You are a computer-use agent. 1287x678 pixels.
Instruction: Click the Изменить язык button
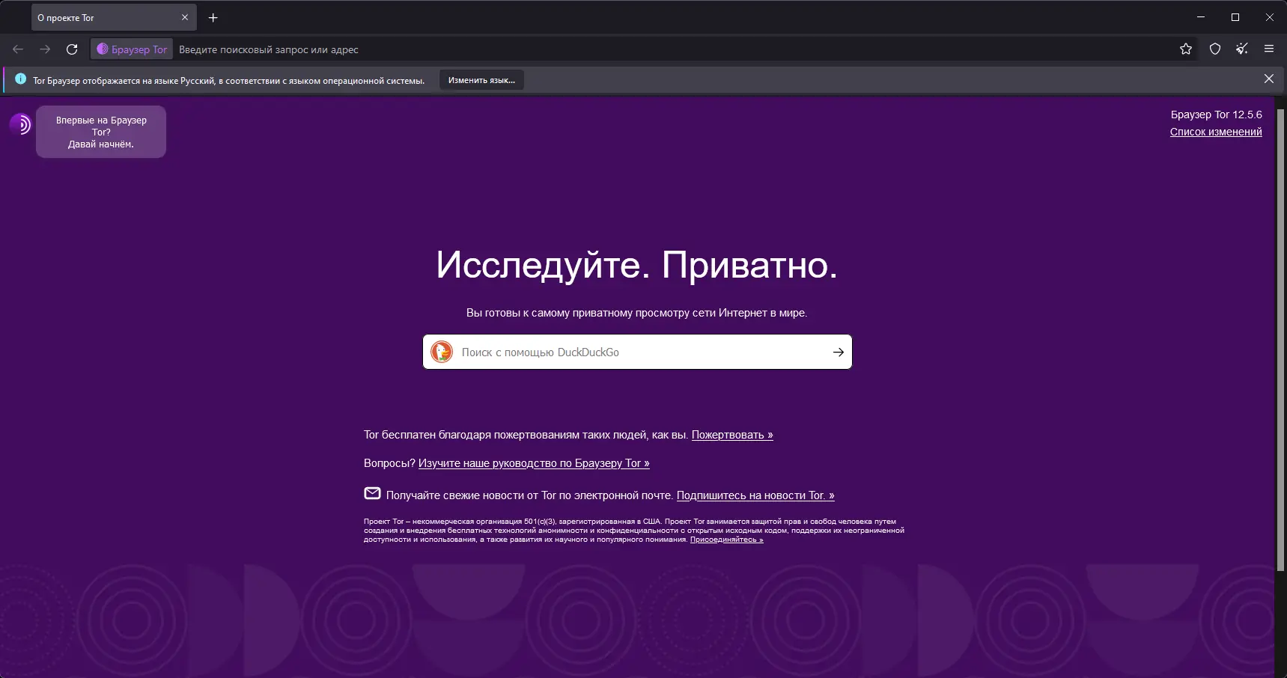[481, 80]
